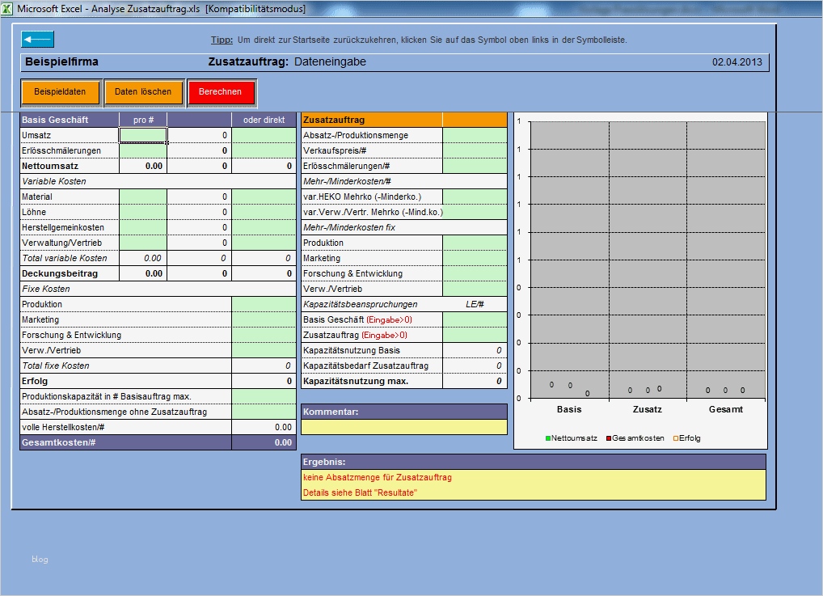Image resolution: width=823 pixels, height=596 pixels.
Task: Select fixed cost Marketing input in Basis Geschäft
Action: pos(264,319)
